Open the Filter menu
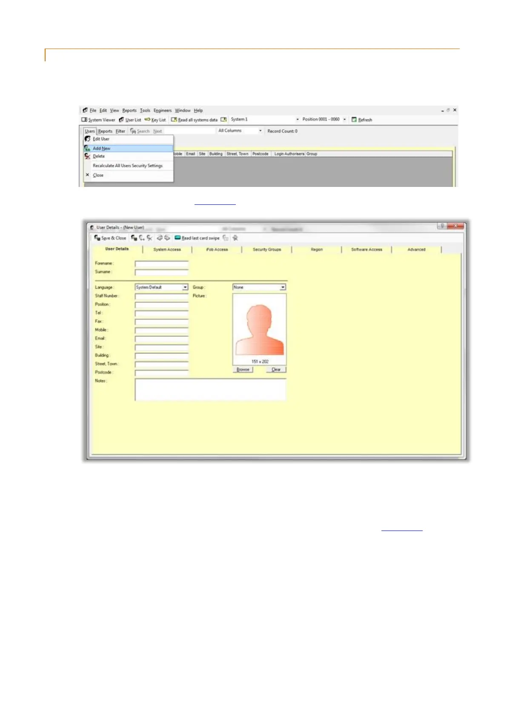Image resolution: width=507 pixels, height=717 pixels. (x=120, y=131)
